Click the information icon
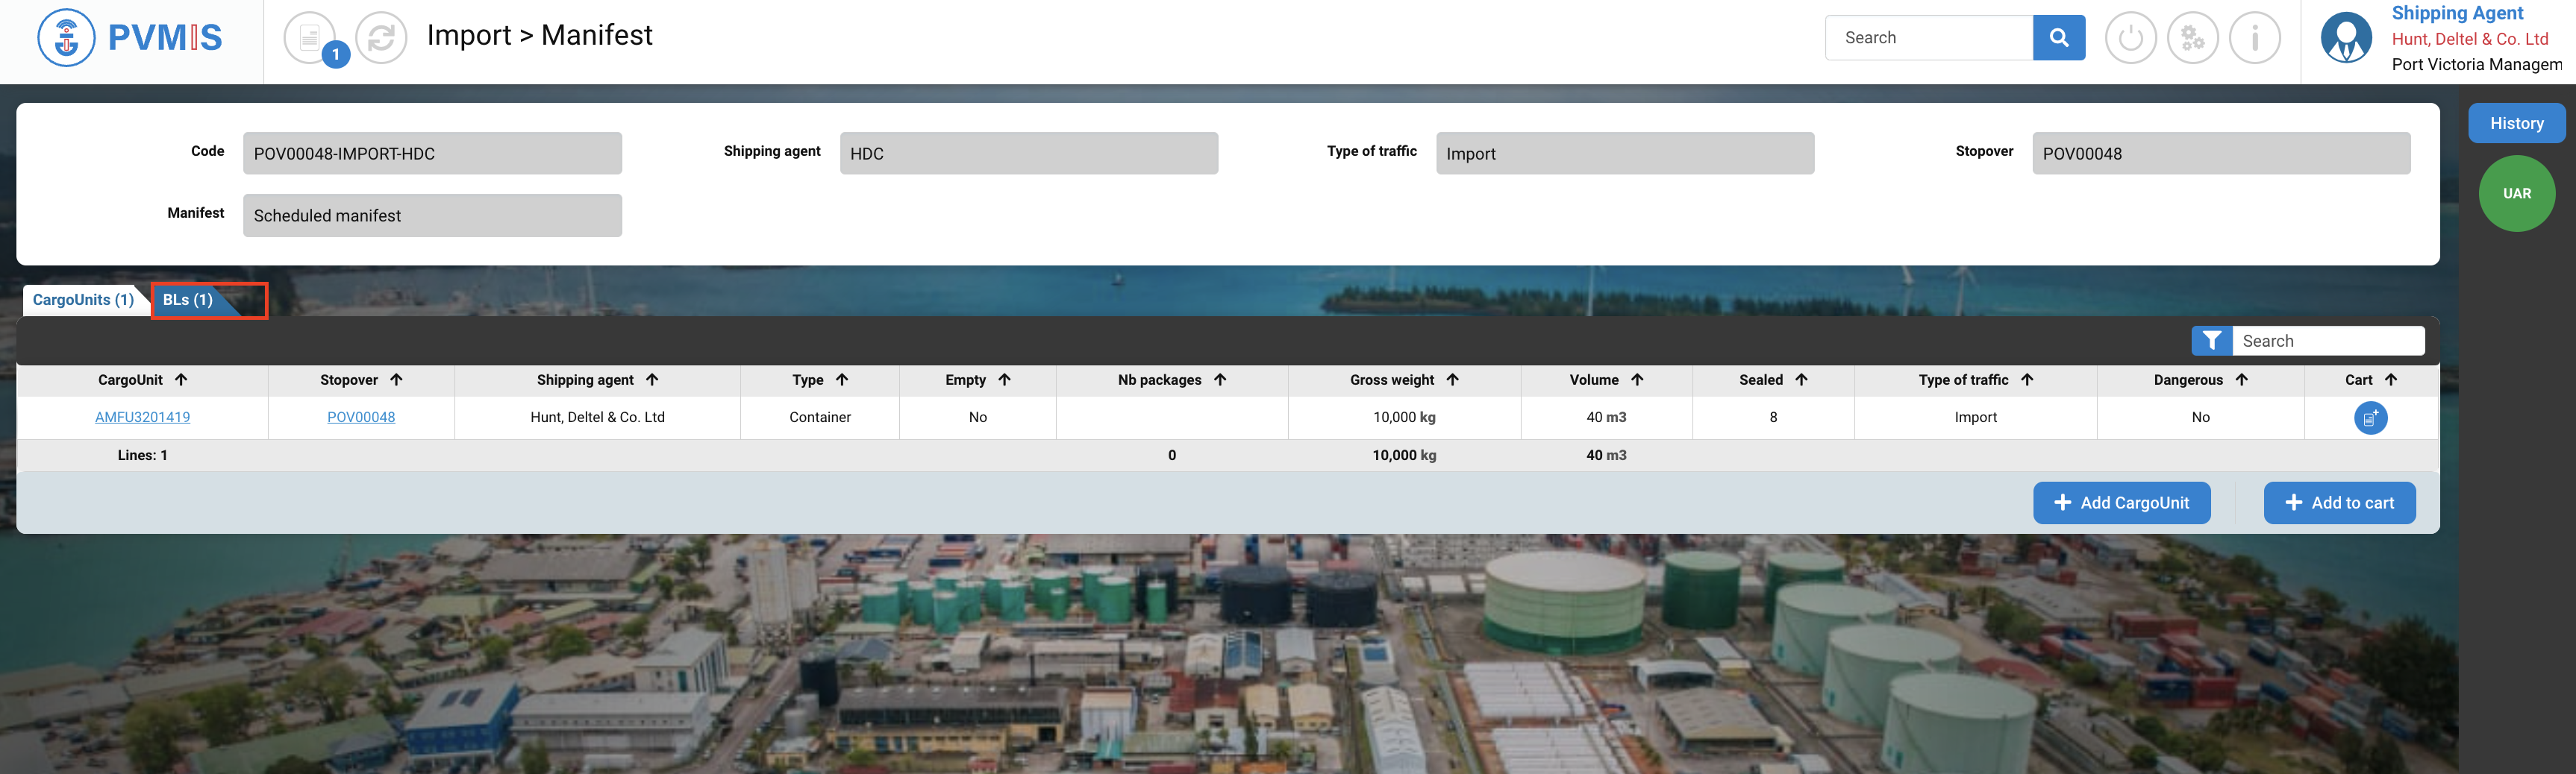 [x=2254, y=38]
